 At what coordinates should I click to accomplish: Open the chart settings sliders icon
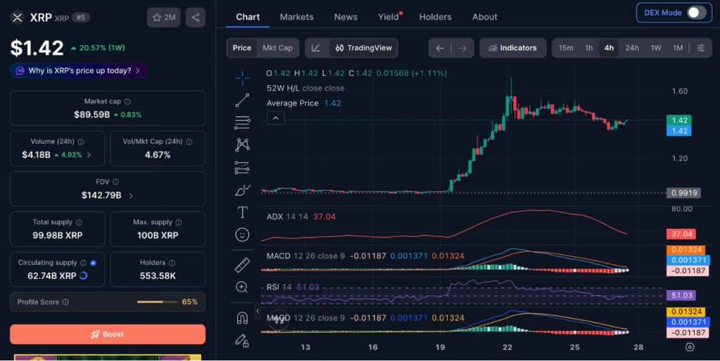pyautogui.click(x=701, y=48)
